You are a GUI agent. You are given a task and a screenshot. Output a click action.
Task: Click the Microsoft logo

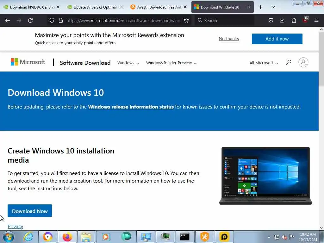pos(28,62)
